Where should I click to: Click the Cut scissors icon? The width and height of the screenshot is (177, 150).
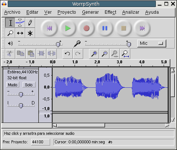coord(10,54)
